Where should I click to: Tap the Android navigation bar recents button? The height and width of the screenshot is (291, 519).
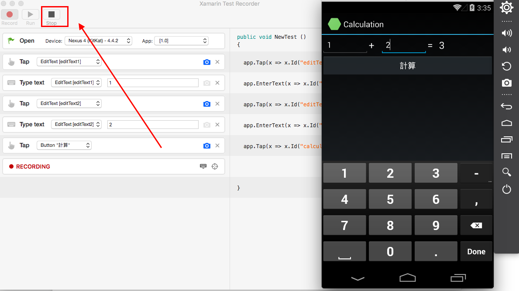[x=458, y=278]
